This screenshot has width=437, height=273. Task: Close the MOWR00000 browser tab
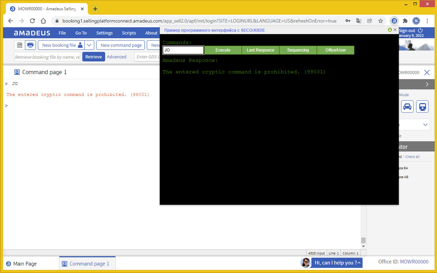pyautogui.click(x=82, y=9)
